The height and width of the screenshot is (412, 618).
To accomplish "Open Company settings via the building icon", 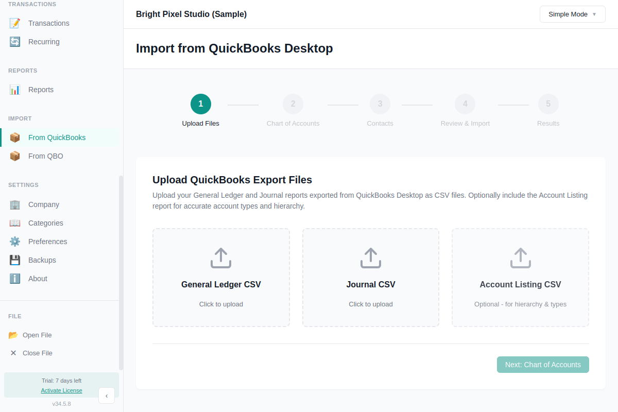I will tap(14, 204).
